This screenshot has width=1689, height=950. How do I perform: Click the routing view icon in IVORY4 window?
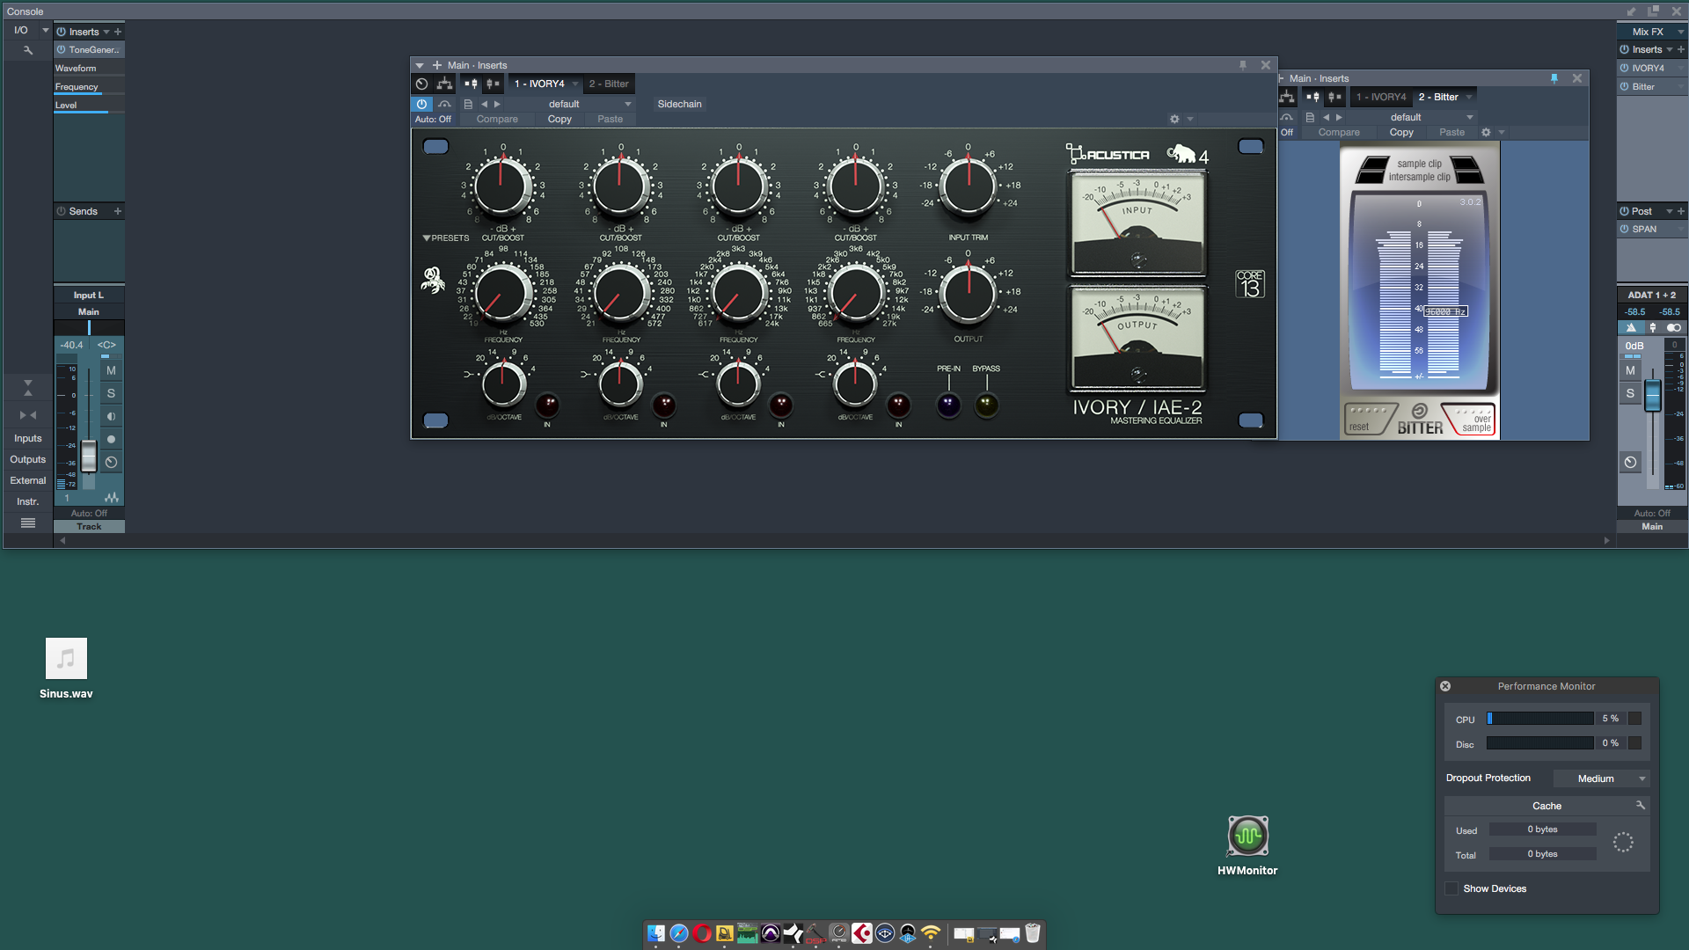pos(444,84)
